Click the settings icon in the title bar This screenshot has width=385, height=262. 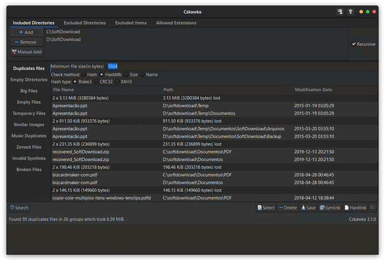pyautogui.click(x=340, y=12)
